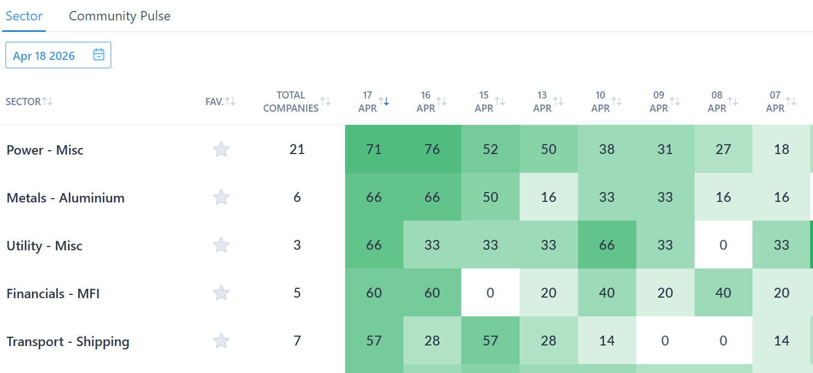Open the Utility - Misc sector
The image size is (813, 373).
coord(45,245)
